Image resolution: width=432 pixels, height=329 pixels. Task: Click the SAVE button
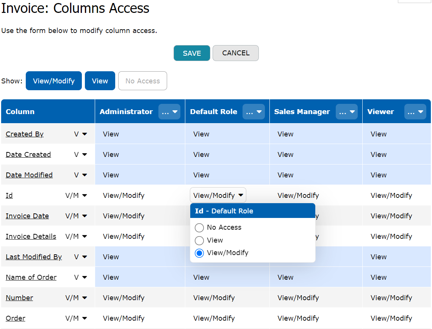click(192, 53)
